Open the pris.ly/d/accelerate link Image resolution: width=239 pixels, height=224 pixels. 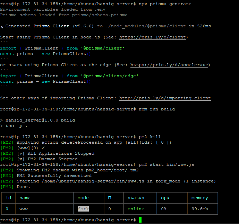click(169, 65)
